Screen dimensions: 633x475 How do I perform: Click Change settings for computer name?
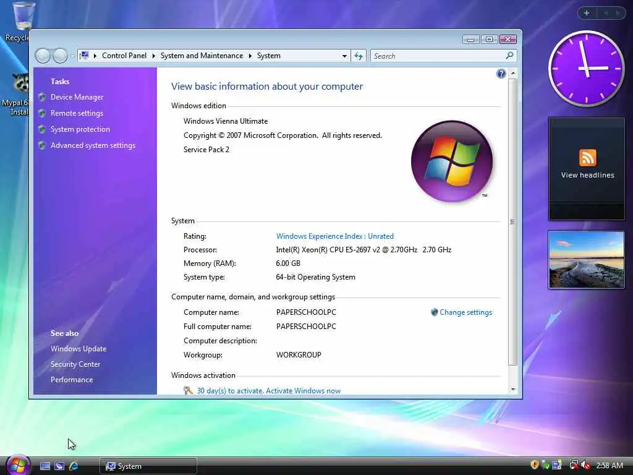point(465,312)
